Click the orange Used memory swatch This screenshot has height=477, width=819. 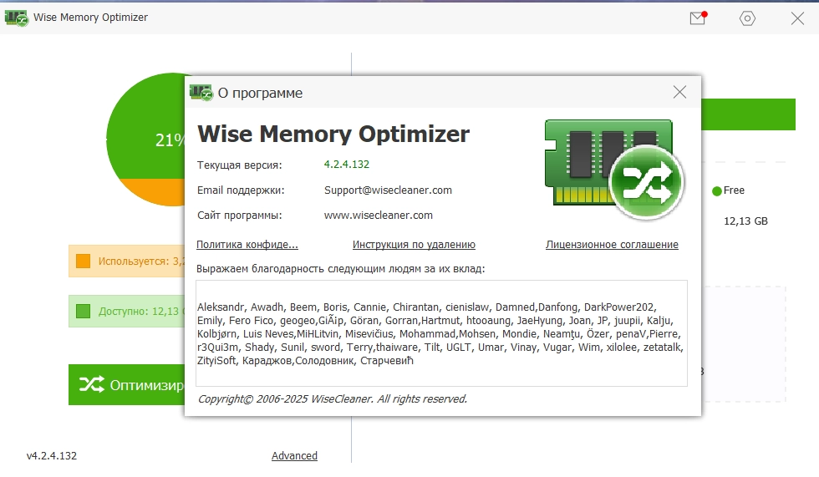(83, 261)
